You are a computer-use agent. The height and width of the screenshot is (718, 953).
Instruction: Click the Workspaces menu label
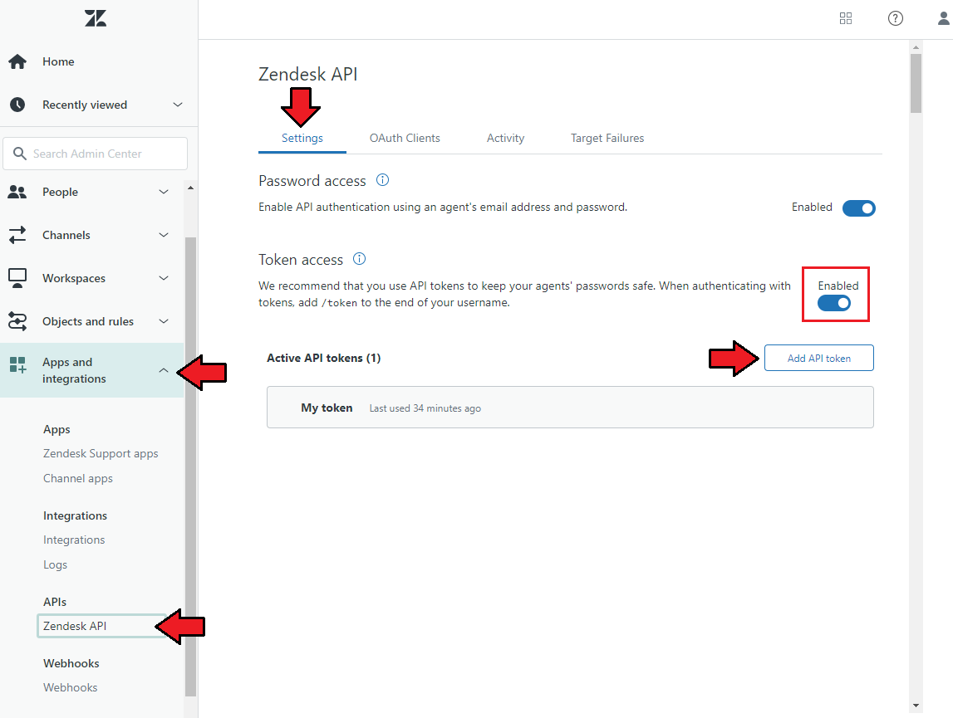tap(74, 278)
